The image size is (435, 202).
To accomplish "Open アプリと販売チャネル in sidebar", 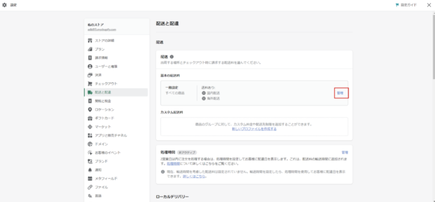I will tap(110, 136).
